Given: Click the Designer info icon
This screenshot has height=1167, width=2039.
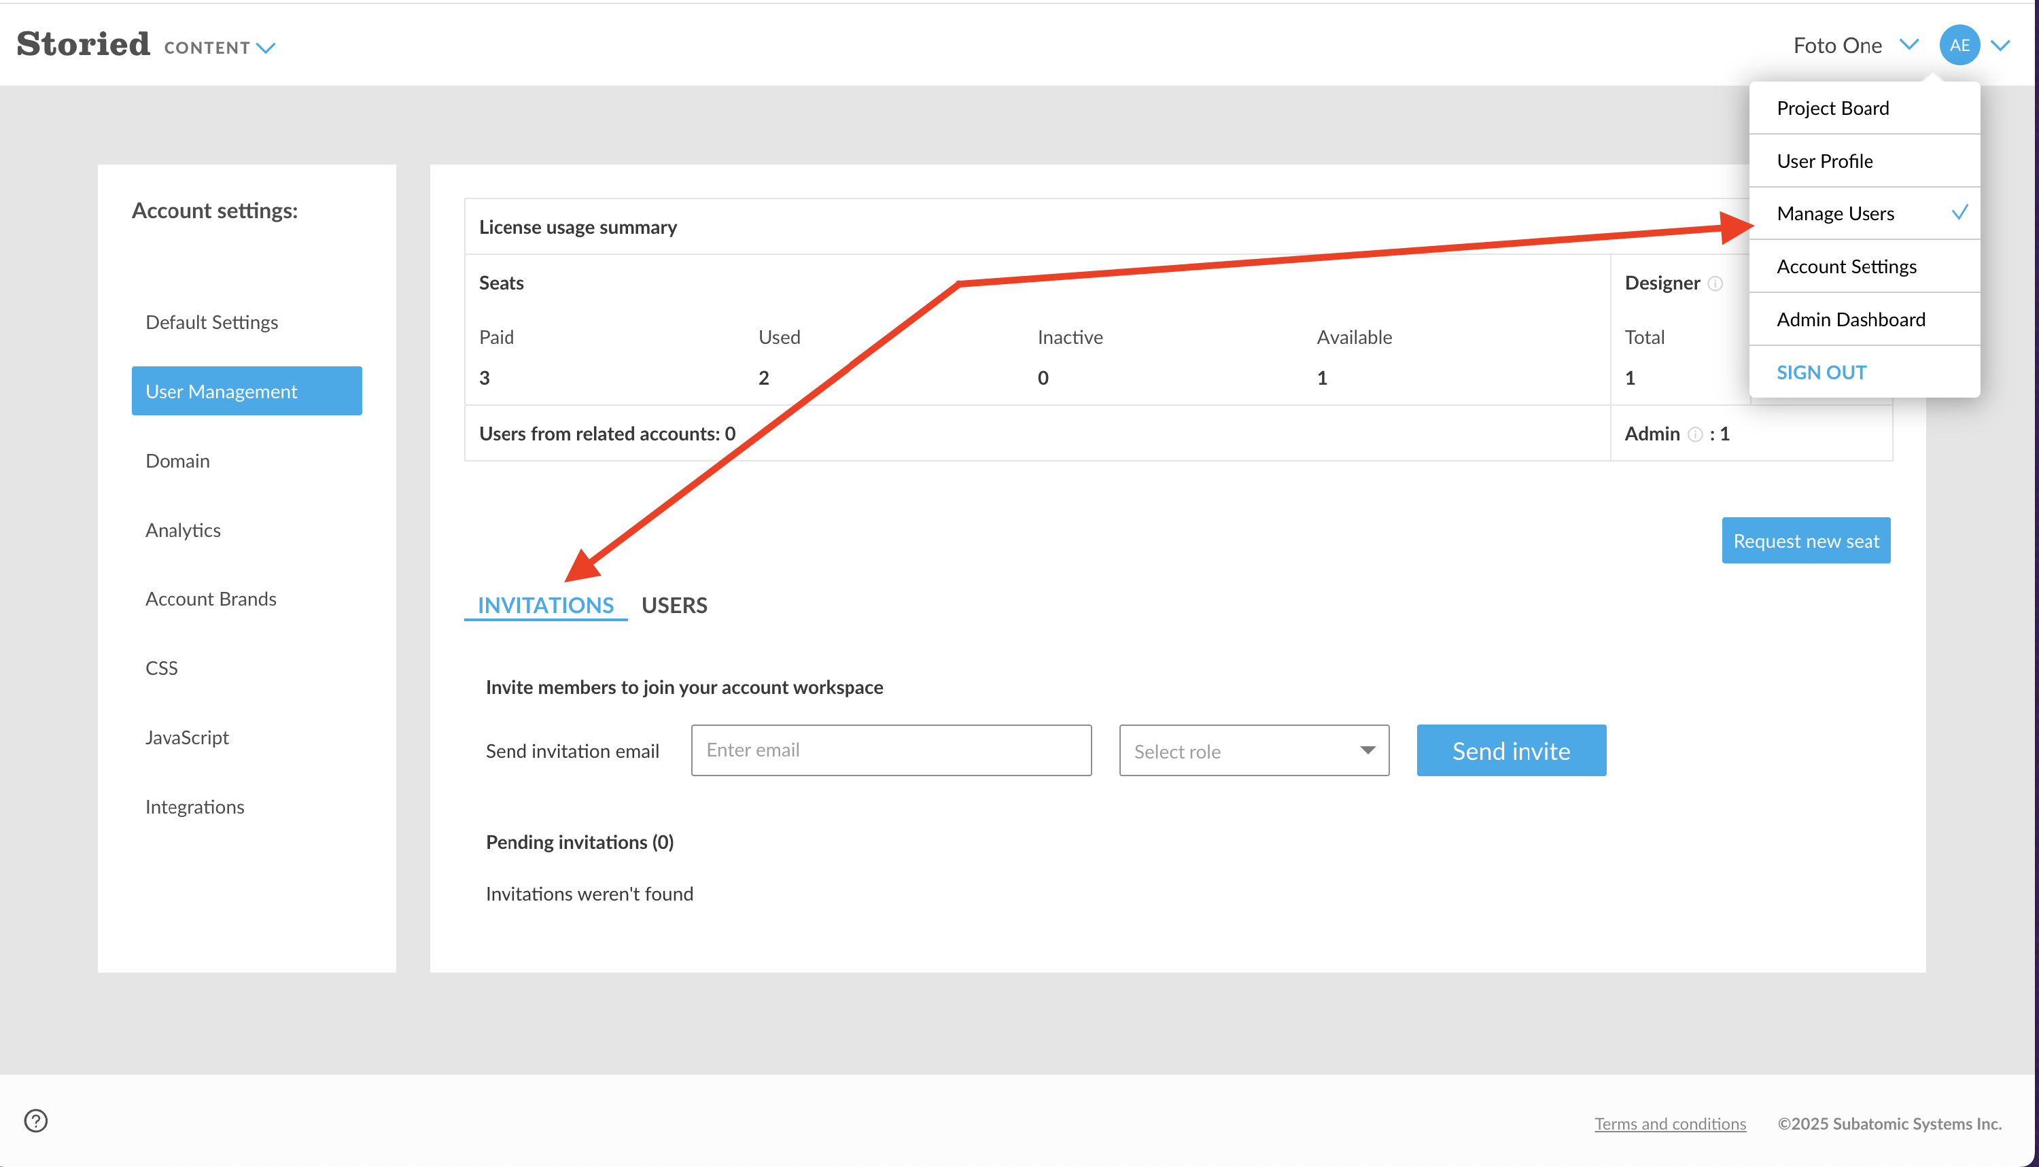Looking at the screenshot, I should coord(1715,283).
